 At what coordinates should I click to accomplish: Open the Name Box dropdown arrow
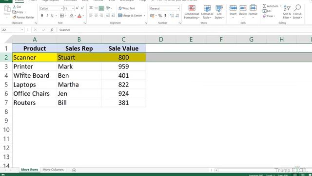pos(22,30)
